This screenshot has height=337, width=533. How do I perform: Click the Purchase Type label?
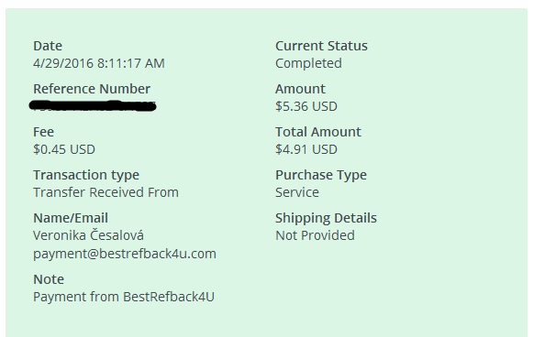point(321,175)
